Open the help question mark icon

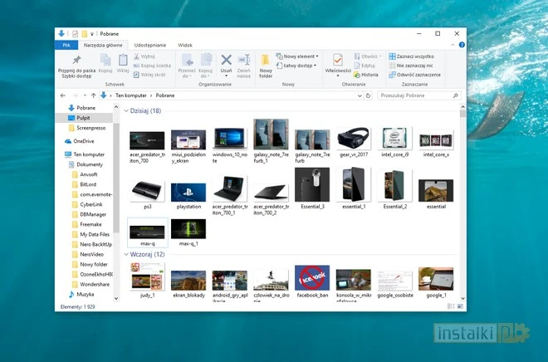(462, 45)
